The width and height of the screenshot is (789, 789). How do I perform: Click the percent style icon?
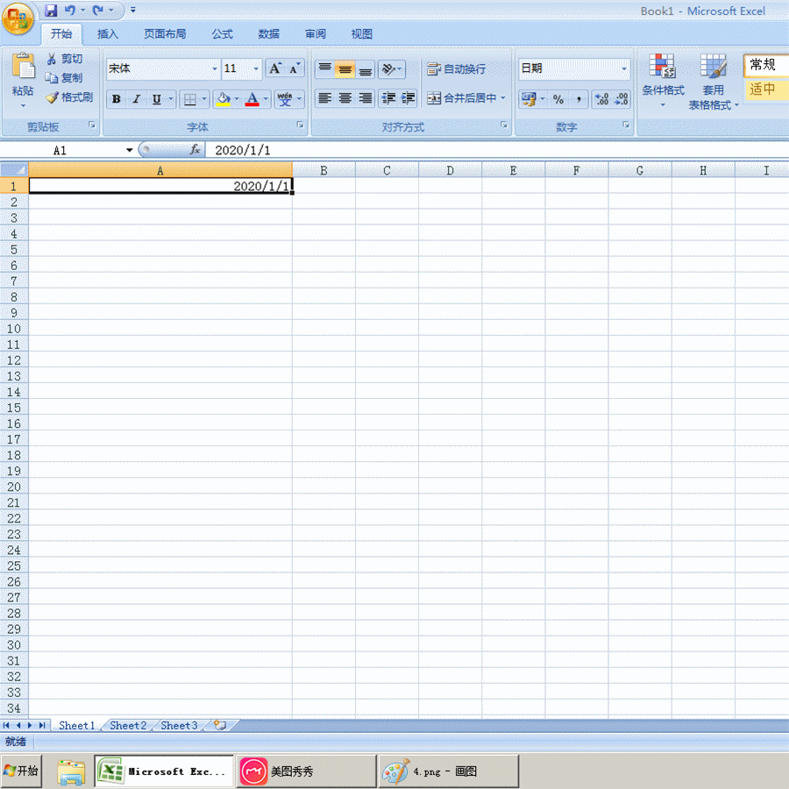(x=558, y=99)
